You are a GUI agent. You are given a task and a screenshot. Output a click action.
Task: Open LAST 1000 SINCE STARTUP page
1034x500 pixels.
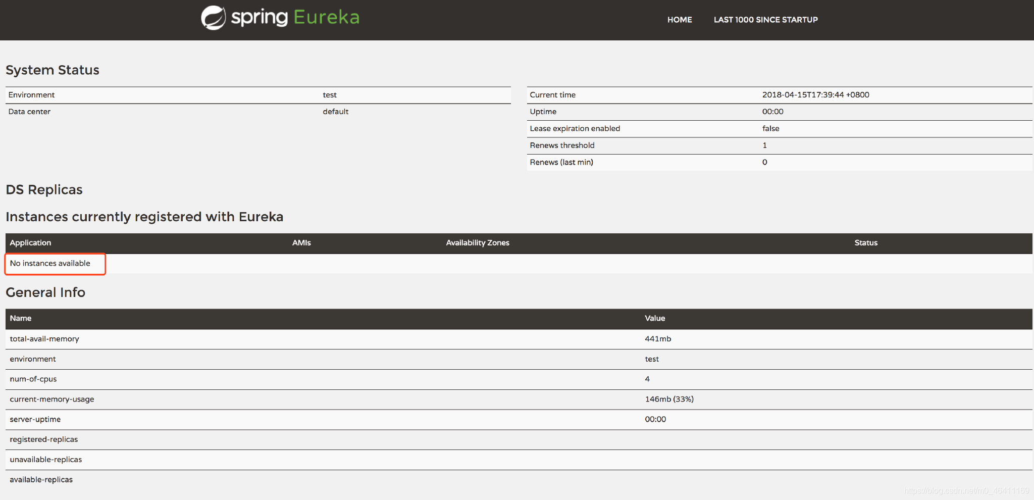765,20
